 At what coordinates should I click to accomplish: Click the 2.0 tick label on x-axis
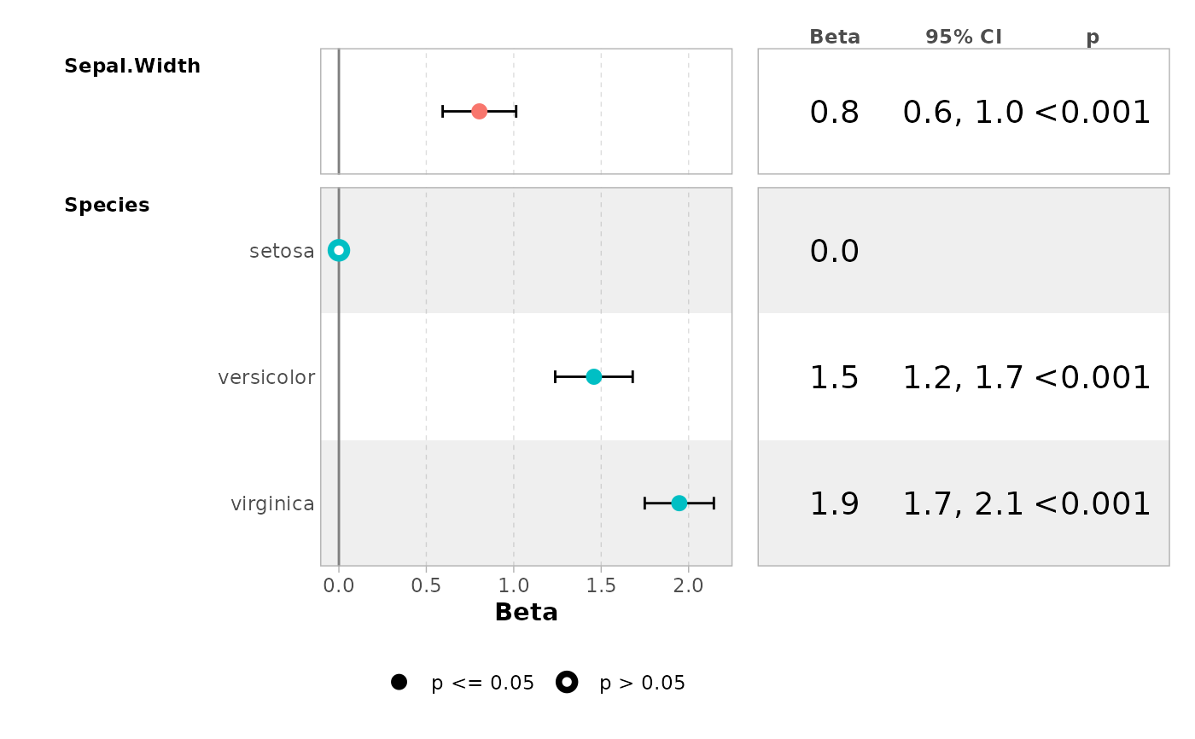tap(688, 586)
